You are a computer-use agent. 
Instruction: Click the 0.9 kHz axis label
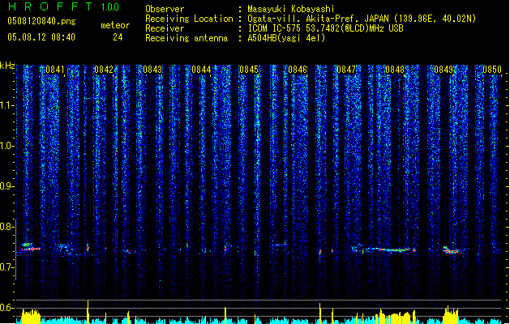click(x=7, y=186)
